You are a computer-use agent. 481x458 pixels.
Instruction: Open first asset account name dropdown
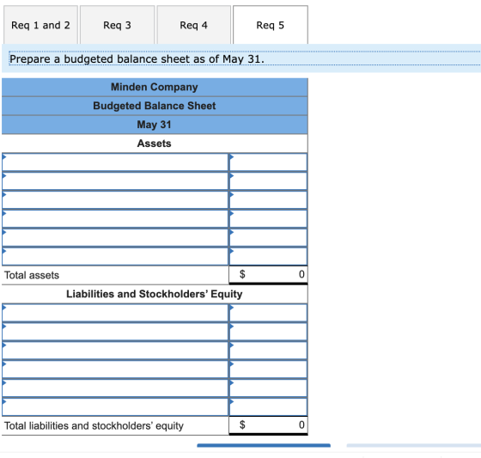(x=115, y=162)
